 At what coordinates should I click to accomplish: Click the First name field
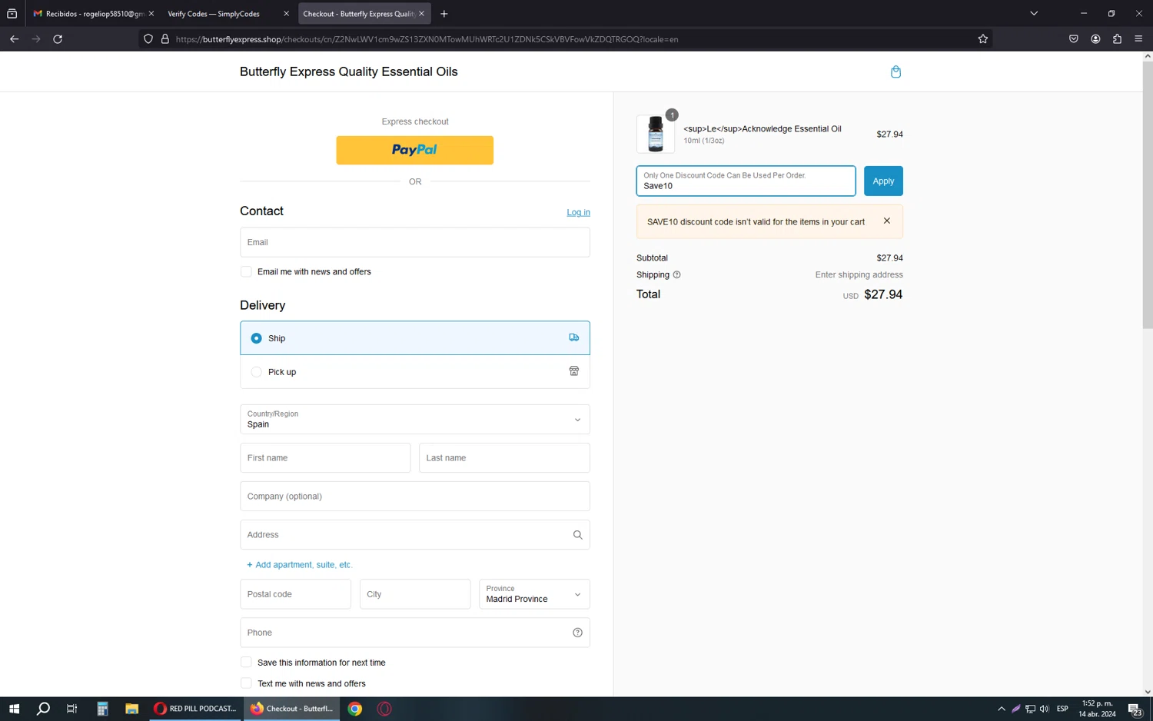(x=325, y=458)
